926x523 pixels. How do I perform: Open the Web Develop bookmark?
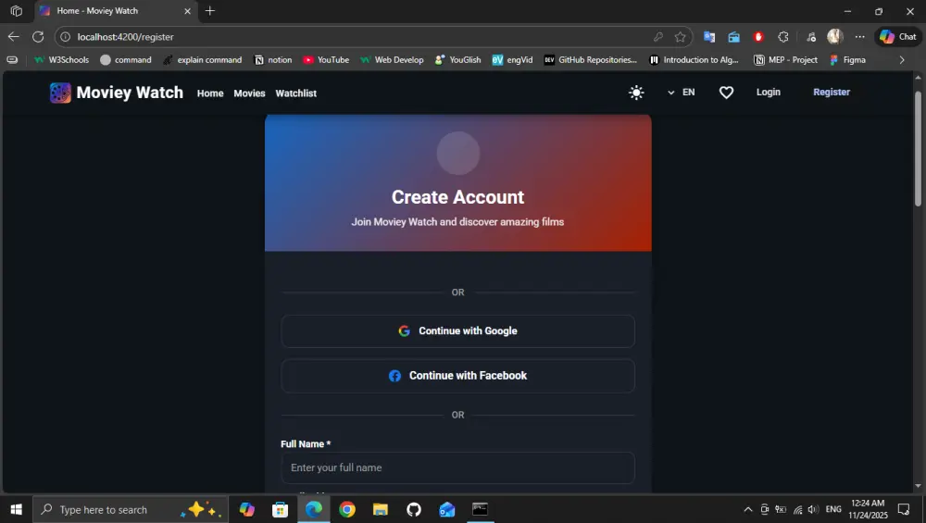tap(392, 59)
